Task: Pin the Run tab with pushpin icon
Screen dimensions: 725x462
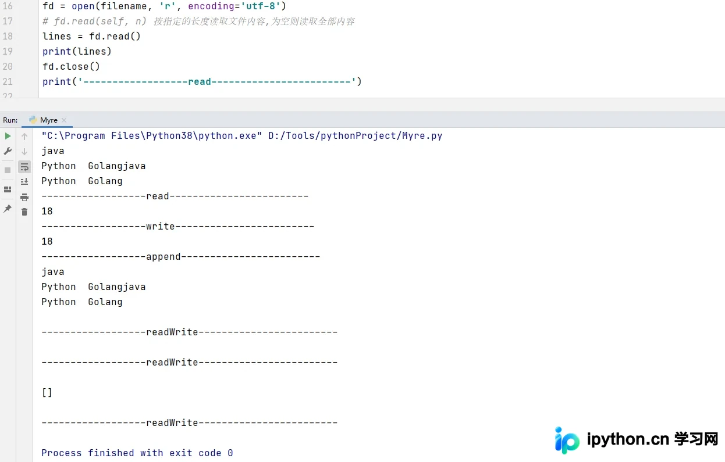Action: point(8,209)
